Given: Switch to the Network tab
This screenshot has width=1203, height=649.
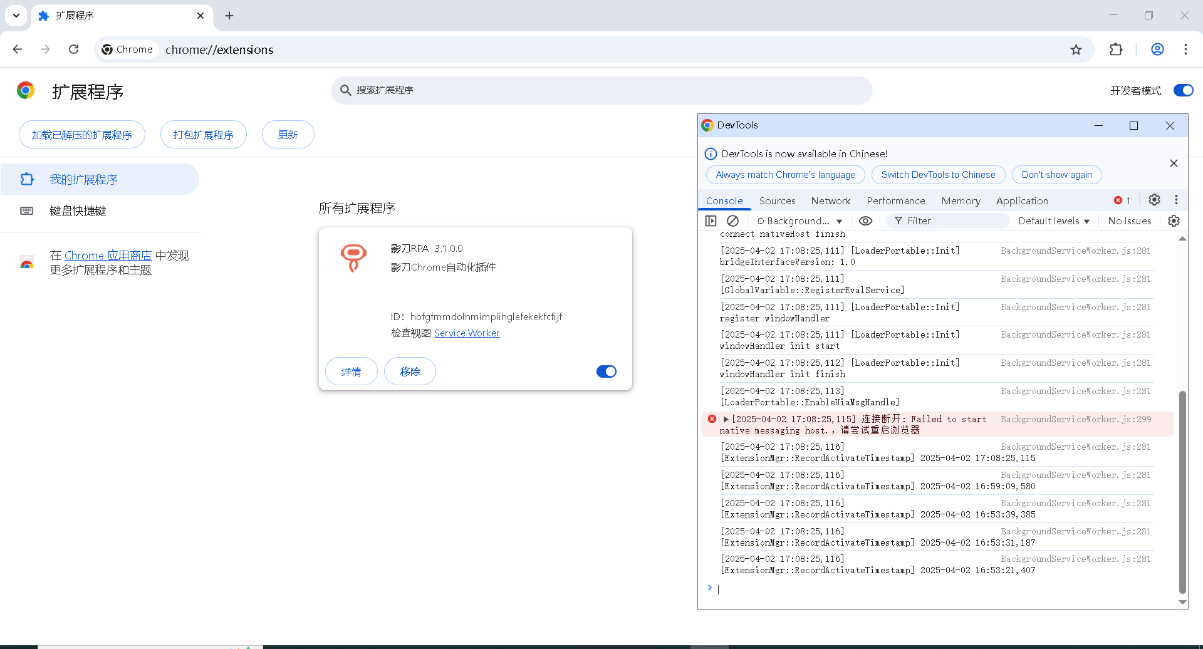Looking at the screenshot, I should pyautogui.click(x=830, y=200).
